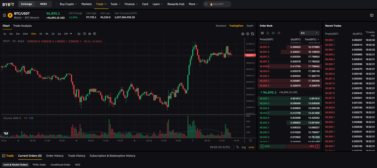Open the order book 0.1 precision dropdown
This screenshot has width=377, height=168.
tap(309, 33)
